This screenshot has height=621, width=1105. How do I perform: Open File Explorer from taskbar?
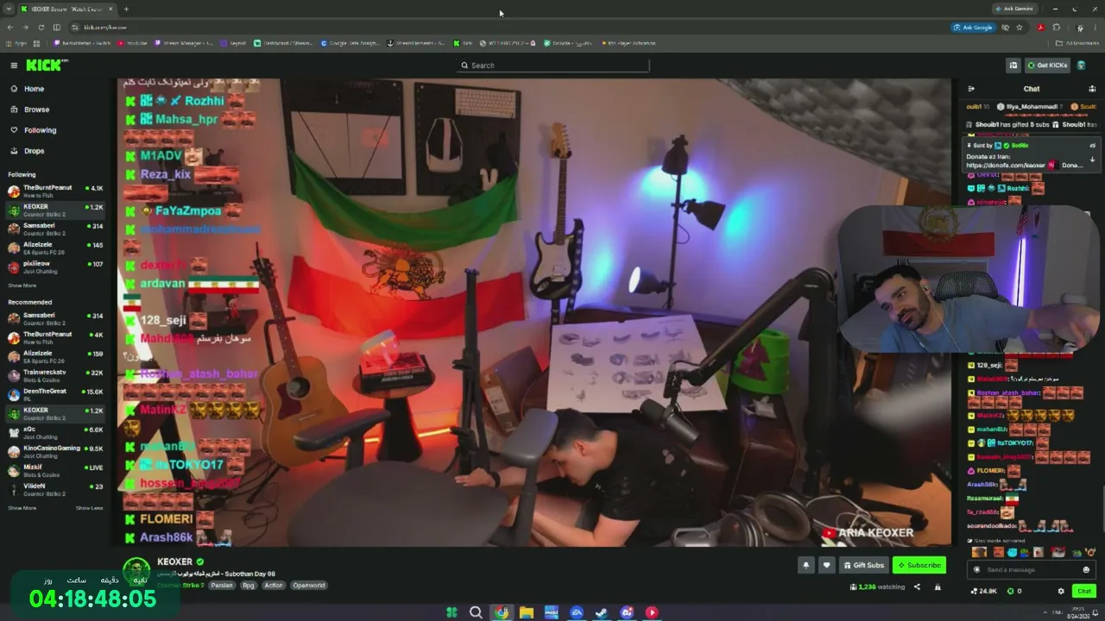click(526, 612)
